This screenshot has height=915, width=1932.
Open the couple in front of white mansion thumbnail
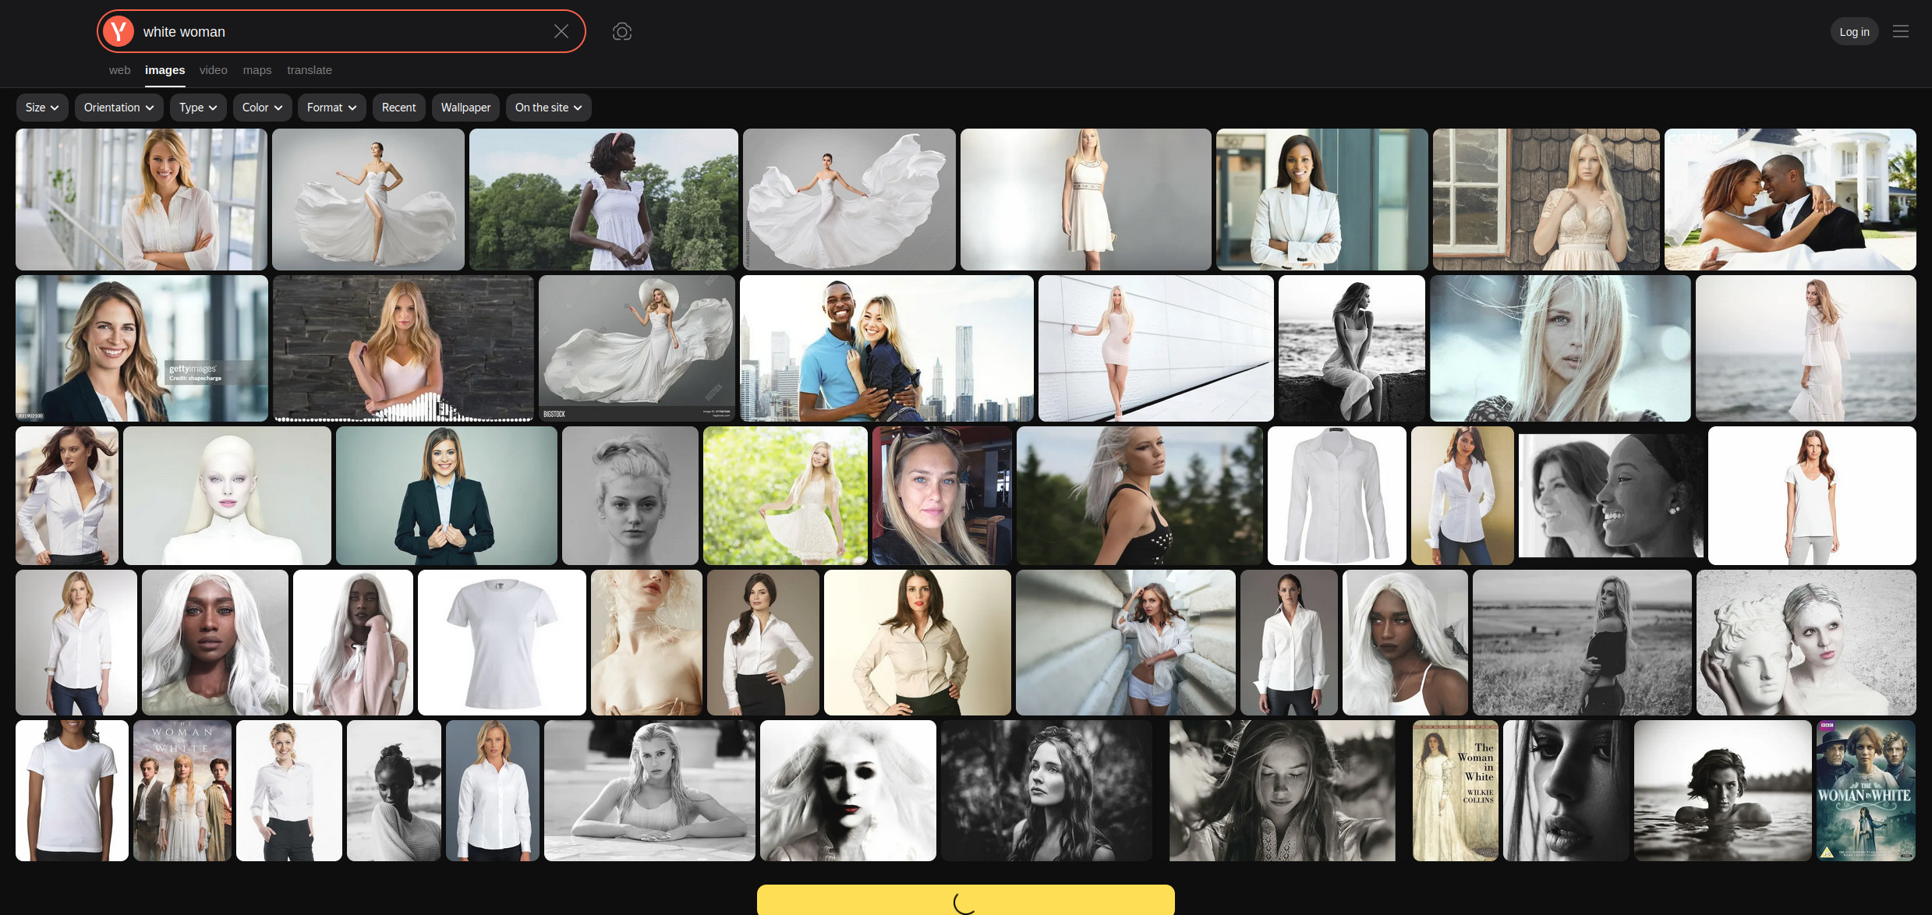1790,200
